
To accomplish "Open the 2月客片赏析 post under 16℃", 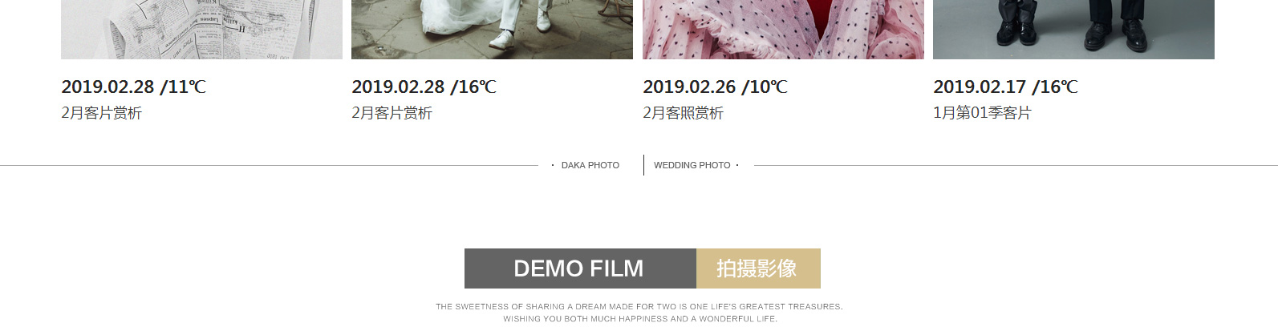I will [392, 113].
